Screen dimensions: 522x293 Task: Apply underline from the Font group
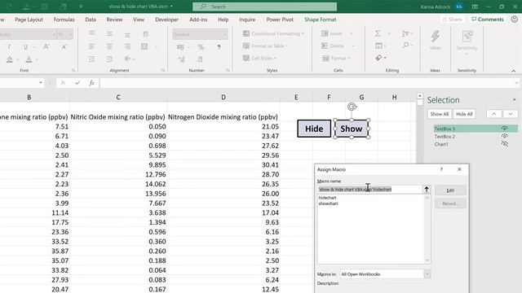coord(25,47)
